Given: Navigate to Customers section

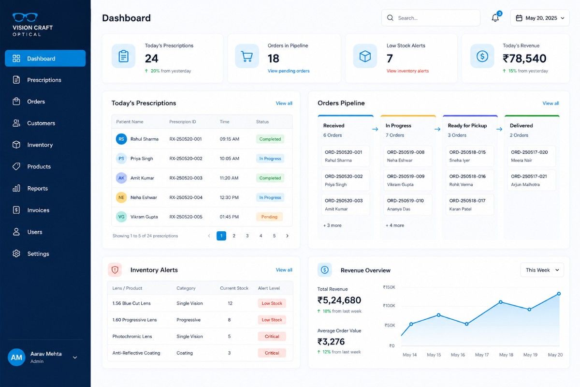Looking at the screenshot, I should click(45, 123).
